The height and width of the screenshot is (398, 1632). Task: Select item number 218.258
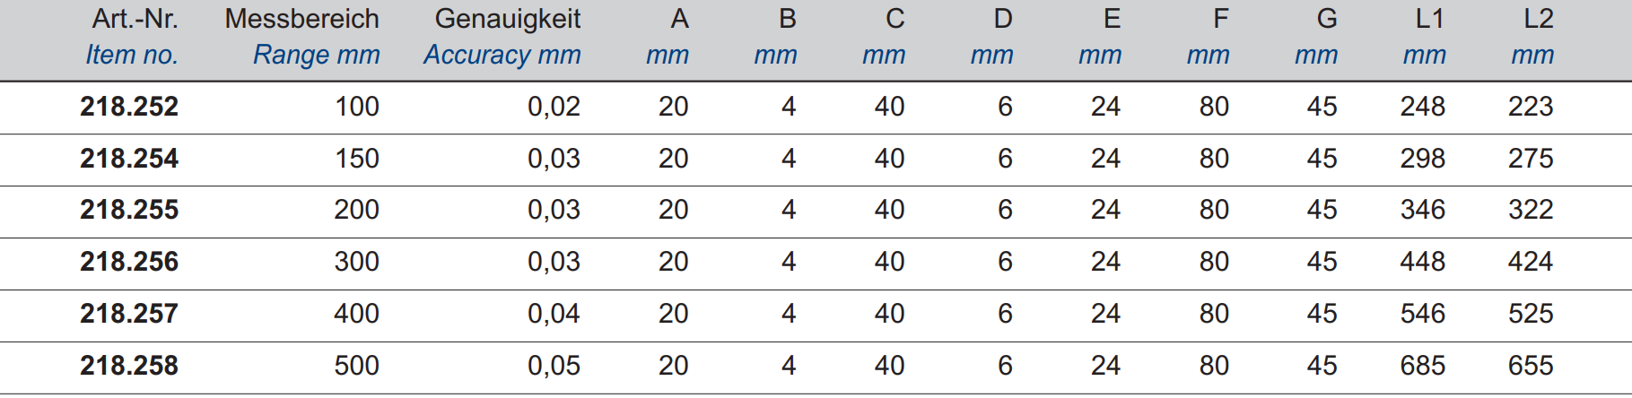(x=129, y=366)
